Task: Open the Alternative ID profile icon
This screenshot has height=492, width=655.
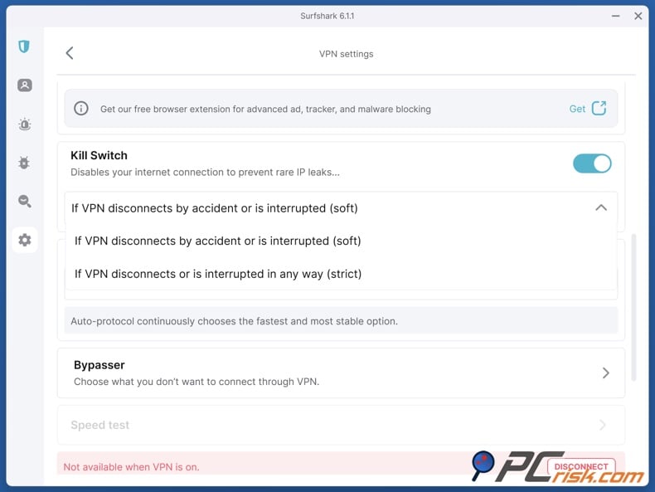Action: click(25, 85)
